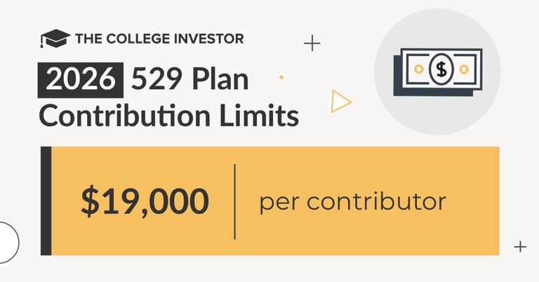The width and height of the screenshot is (539, 282).
Task: Click the white circle on left edge
Action: (7, 242)
